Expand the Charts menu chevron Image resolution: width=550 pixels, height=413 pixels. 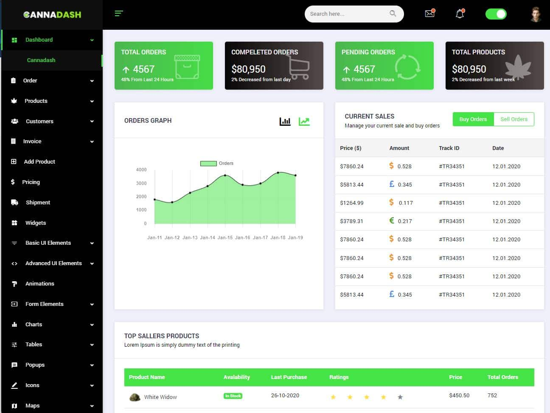[x=92, y=325]
